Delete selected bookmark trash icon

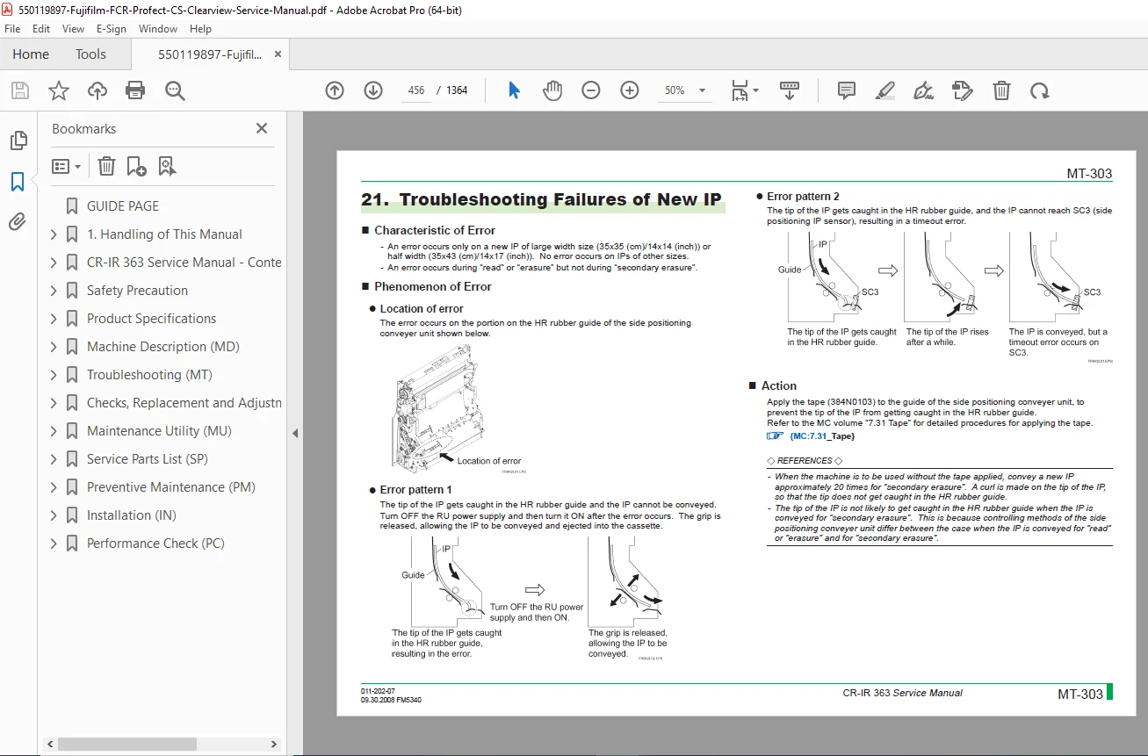(106, 165)
